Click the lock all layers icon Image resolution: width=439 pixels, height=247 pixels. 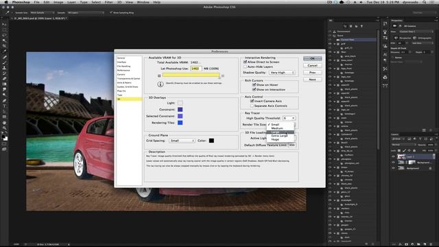414,151
